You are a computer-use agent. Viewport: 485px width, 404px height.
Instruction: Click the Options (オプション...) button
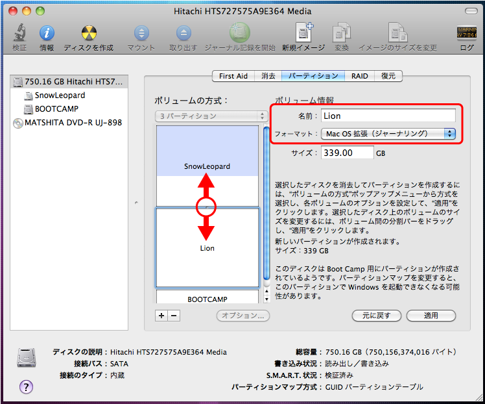242,316
